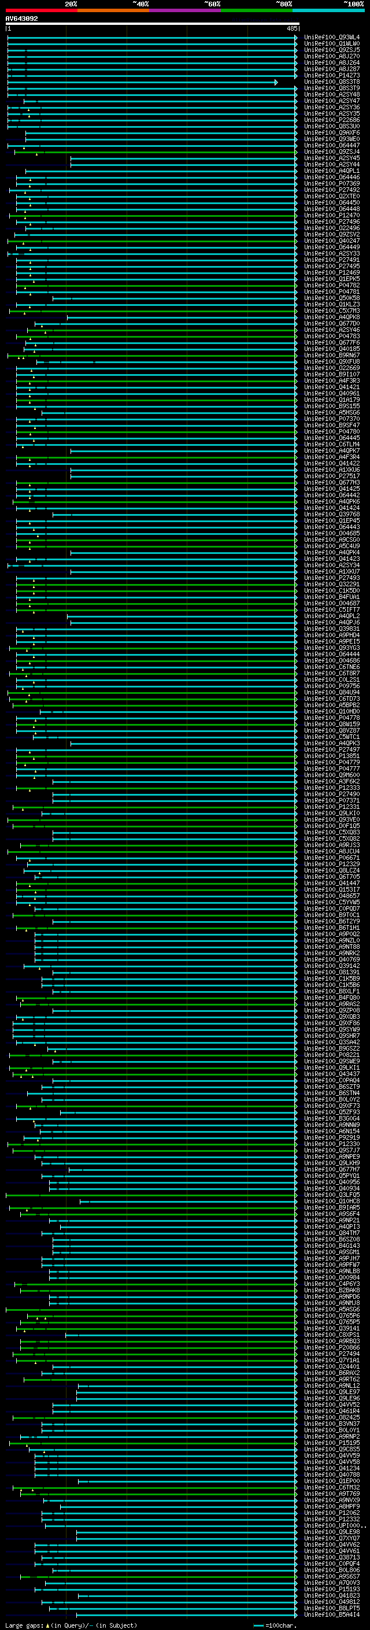Select the UniRef100_A9NT88 label
Viewport: 370px width, 1630px height.
331,947
